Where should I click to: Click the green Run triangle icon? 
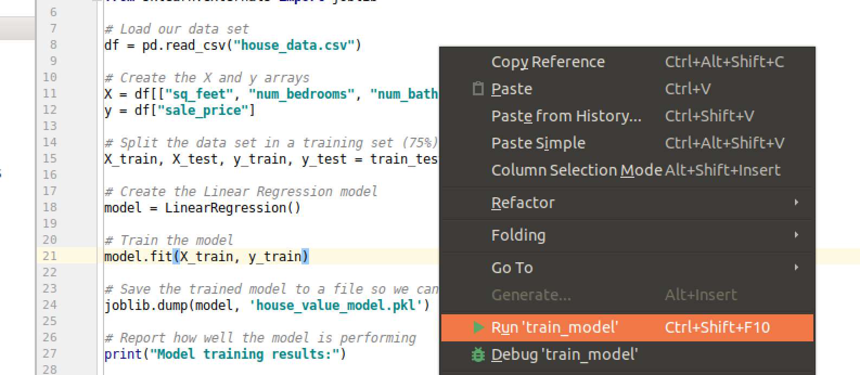click(x=478, y=327)
